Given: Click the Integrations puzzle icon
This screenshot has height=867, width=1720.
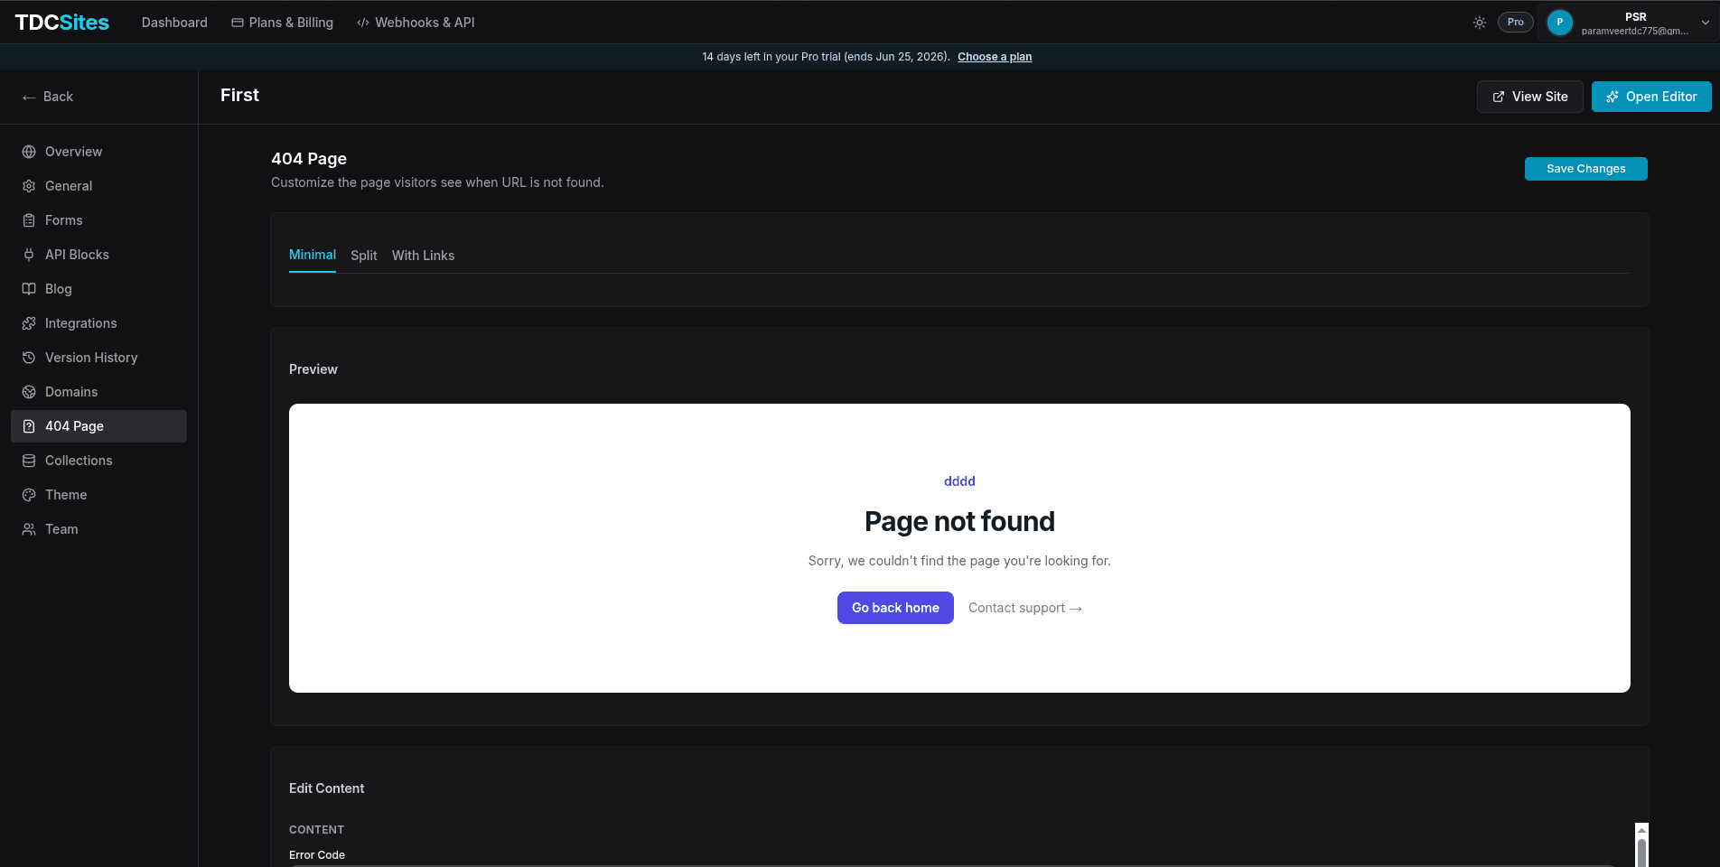Looking at the screenshot, I should (x=29, y=323).
